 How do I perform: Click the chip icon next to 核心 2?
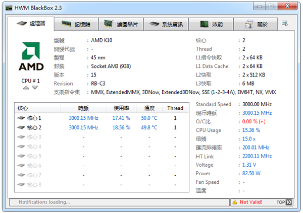point(21,127)
